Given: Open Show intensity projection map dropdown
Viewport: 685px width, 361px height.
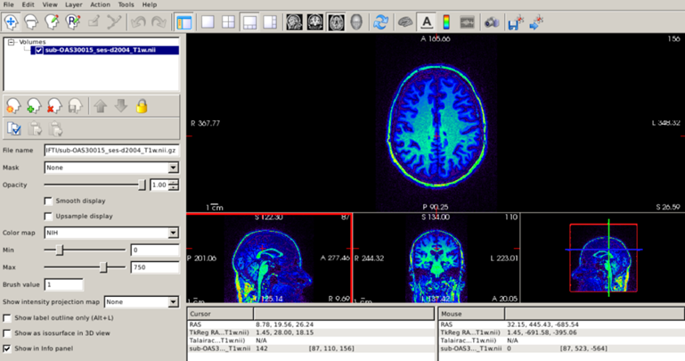Looking at the screenshot, I should click(x=141, y=302).
